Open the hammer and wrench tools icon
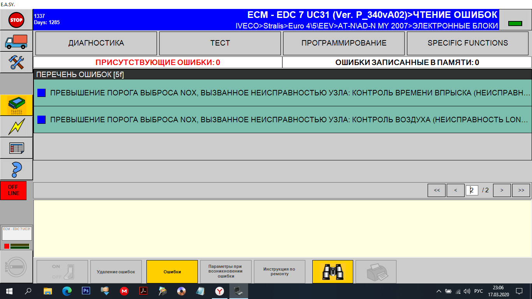This screenshot has height=299, width=532. pos(16,62)
